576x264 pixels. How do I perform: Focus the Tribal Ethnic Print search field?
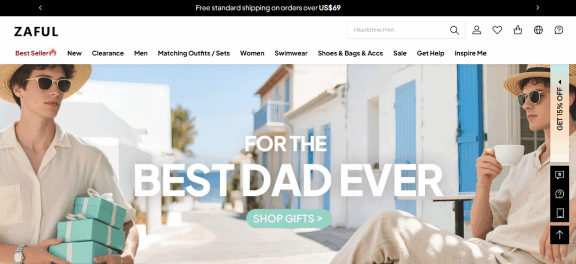tap(398, 30)
